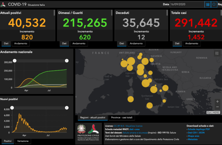Open the Metadata download link

tap(193, 139)
